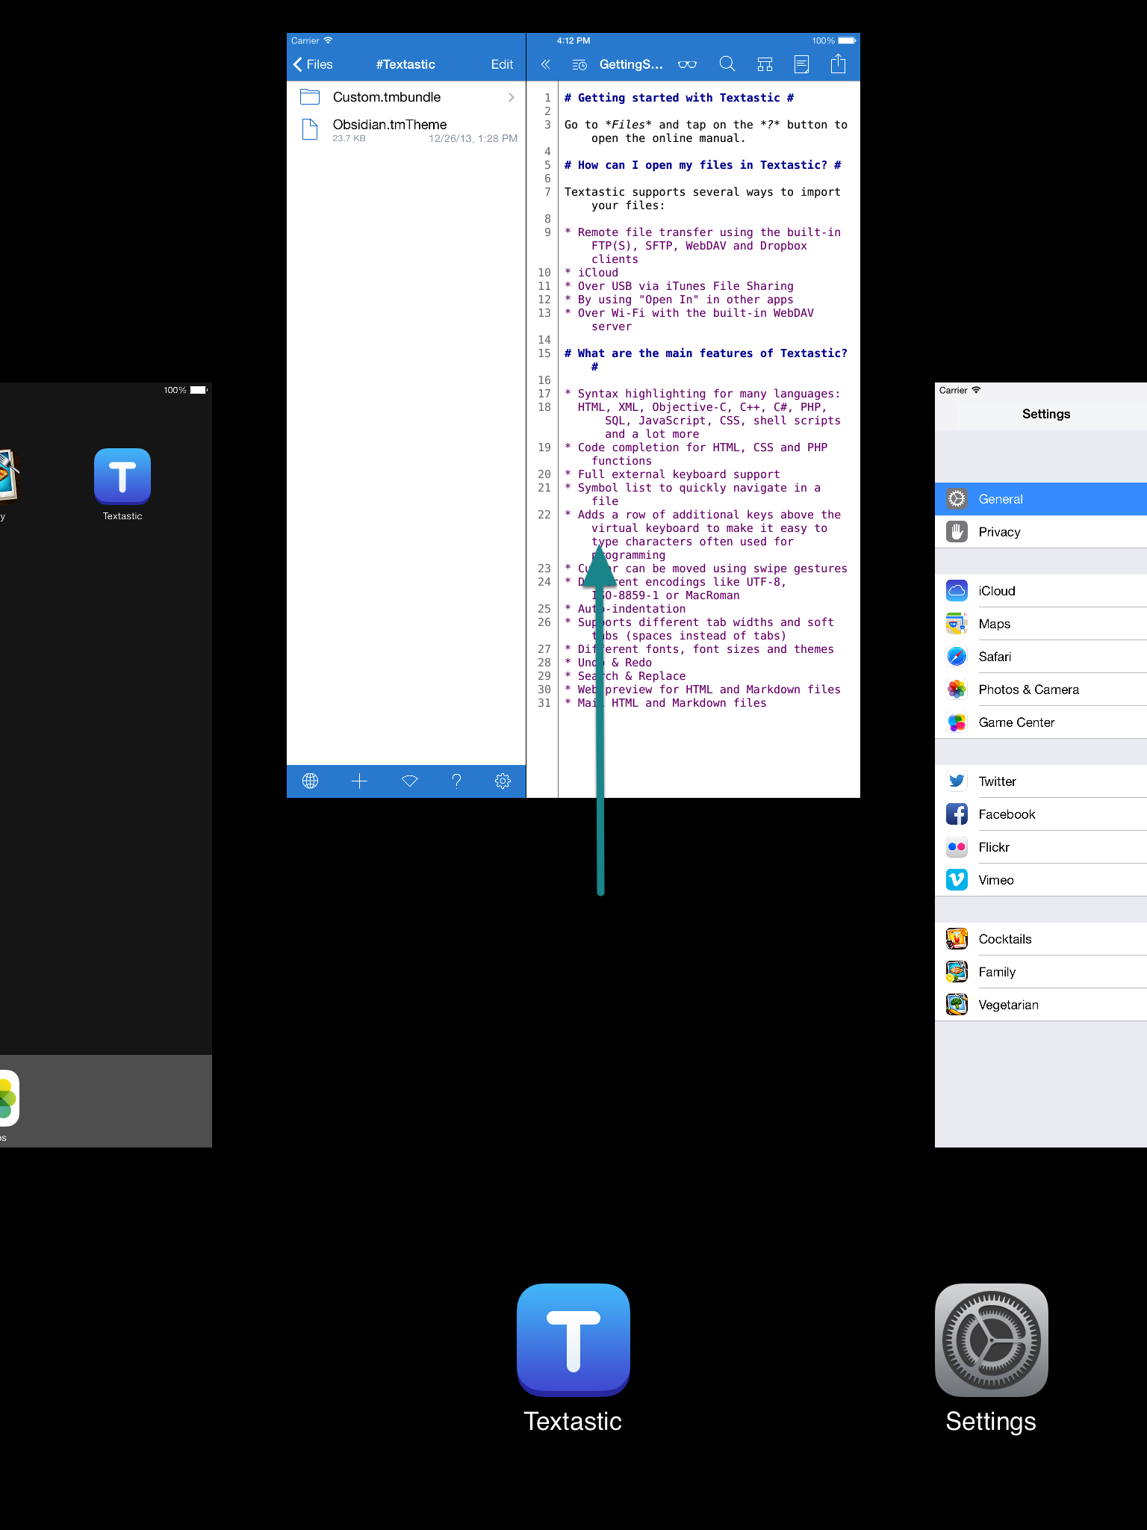This screenshot has width=1147, height=1530.
Task: Switch to Textastic via bottom app icon
Action: click(x=573, y=1340)
